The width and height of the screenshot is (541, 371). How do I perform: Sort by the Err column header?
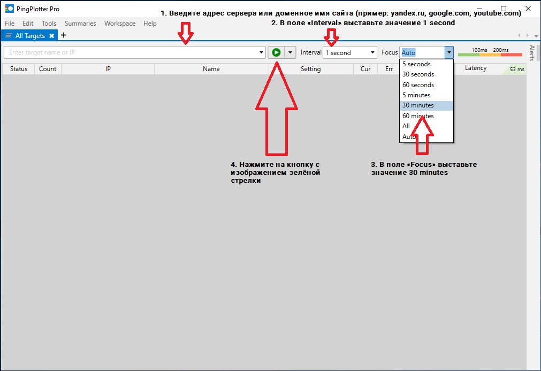[389, 69]
